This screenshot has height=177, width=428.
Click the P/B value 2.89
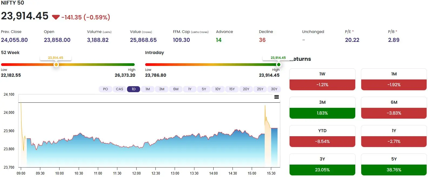(394, 40)
